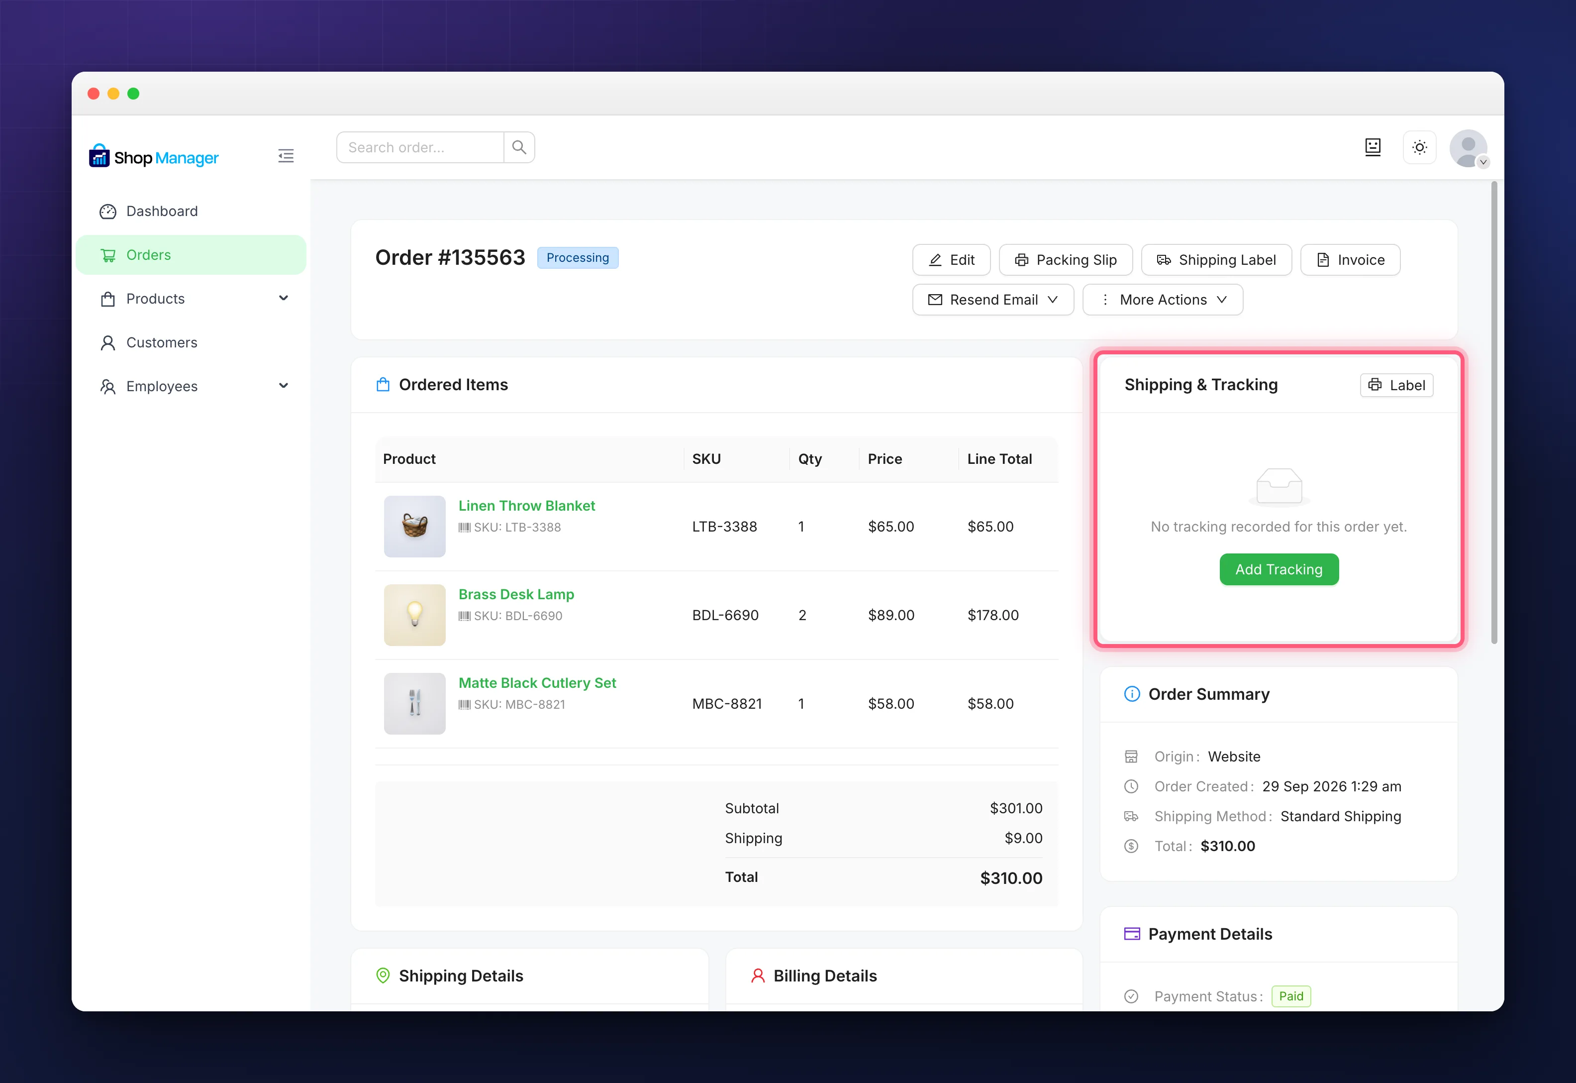This screenshot has height=1083, width=1576.
Task: Toggle light/dark theme sun icon
Action: pos(1419,147)
